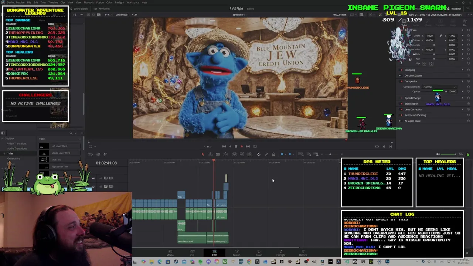The image size is (473, 266).
Task: Collapse the Titles list header chevron
Action: tap(80, 139)
